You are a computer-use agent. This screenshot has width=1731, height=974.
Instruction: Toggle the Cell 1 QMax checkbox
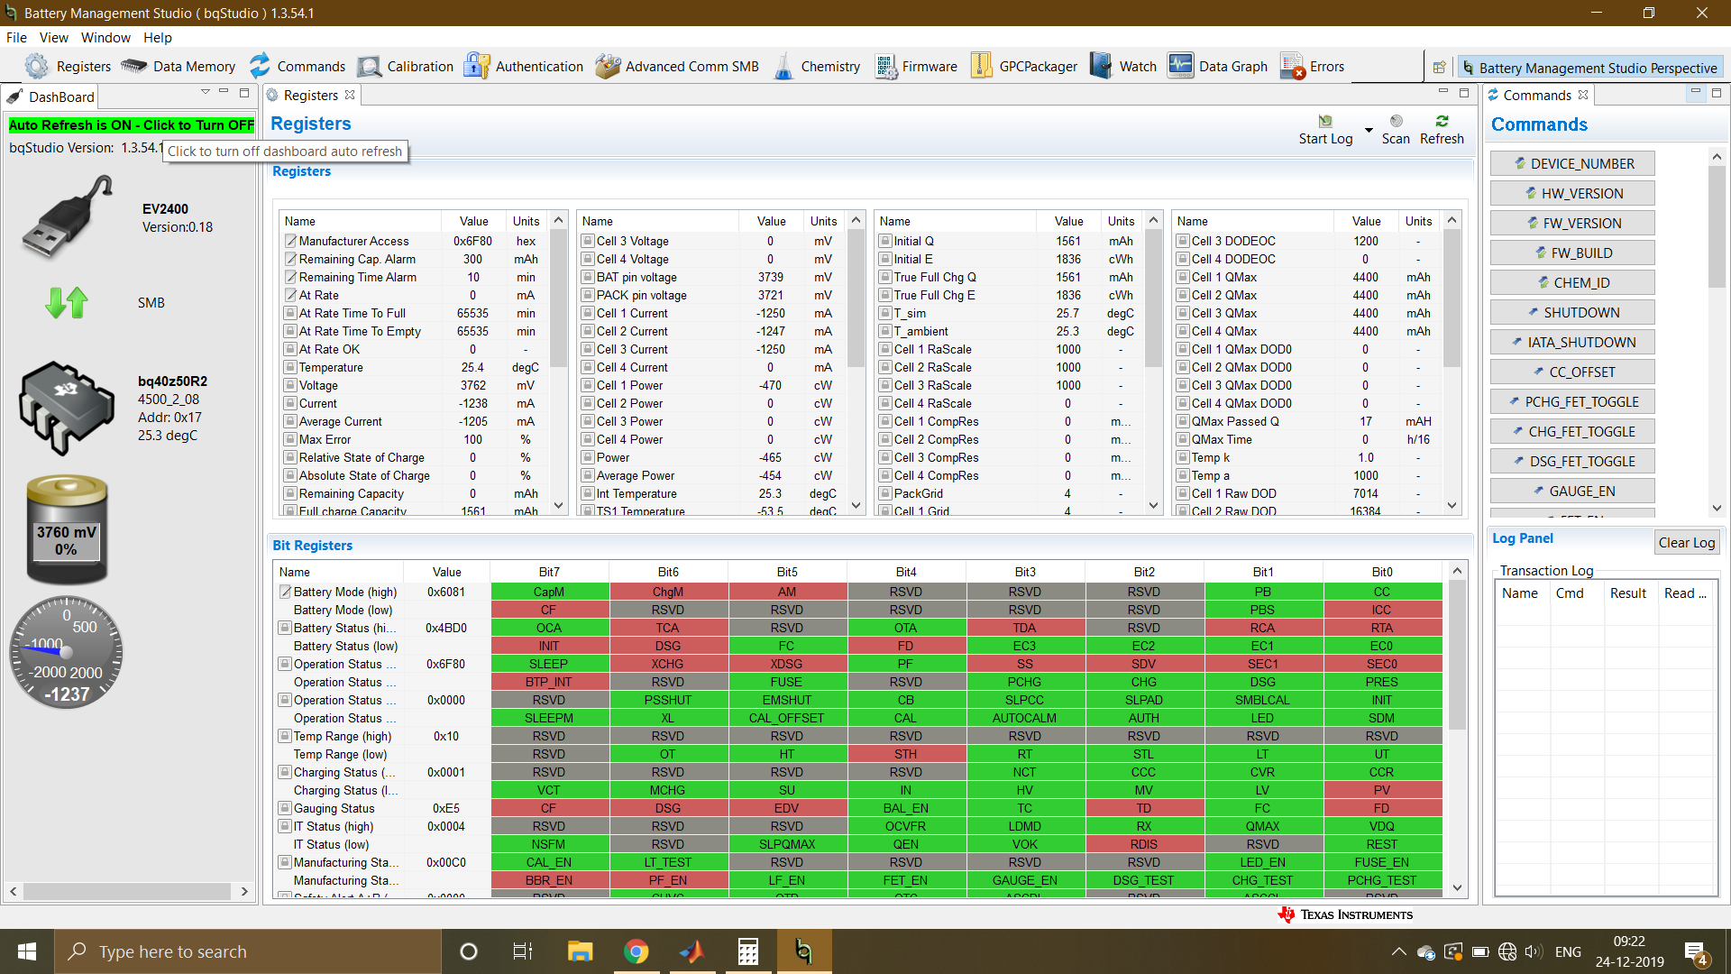tap(1183, 277)
